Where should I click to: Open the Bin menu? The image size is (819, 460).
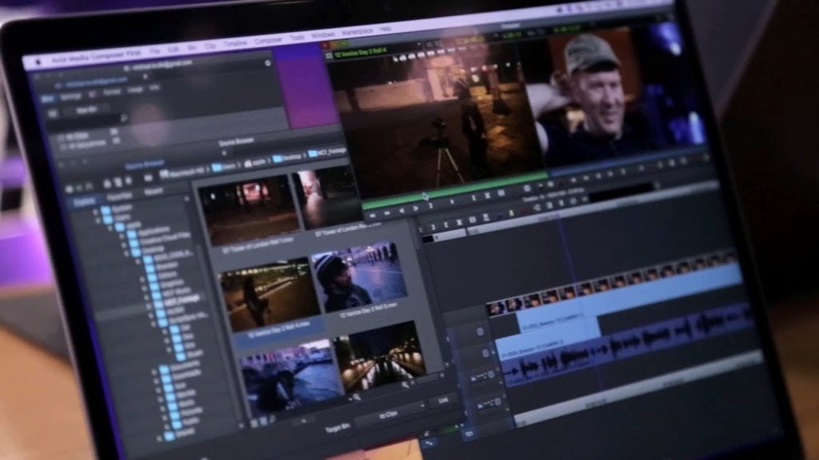coord(192,48)
